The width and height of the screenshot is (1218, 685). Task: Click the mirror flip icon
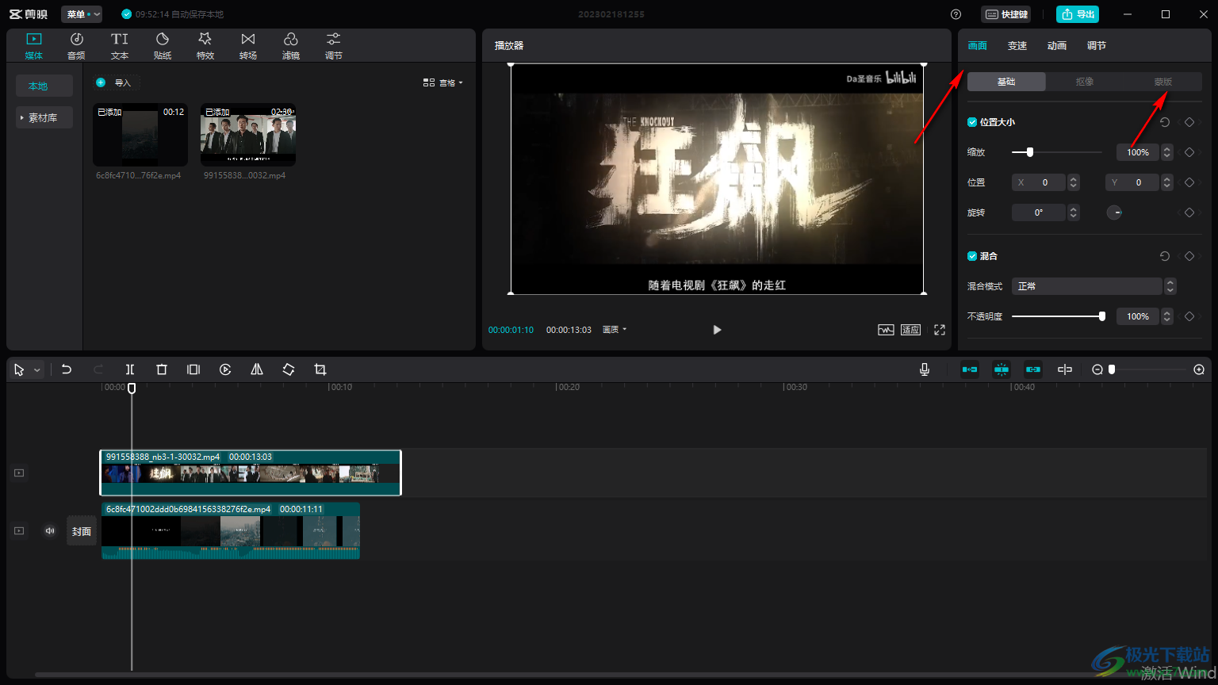coord(257,369)
